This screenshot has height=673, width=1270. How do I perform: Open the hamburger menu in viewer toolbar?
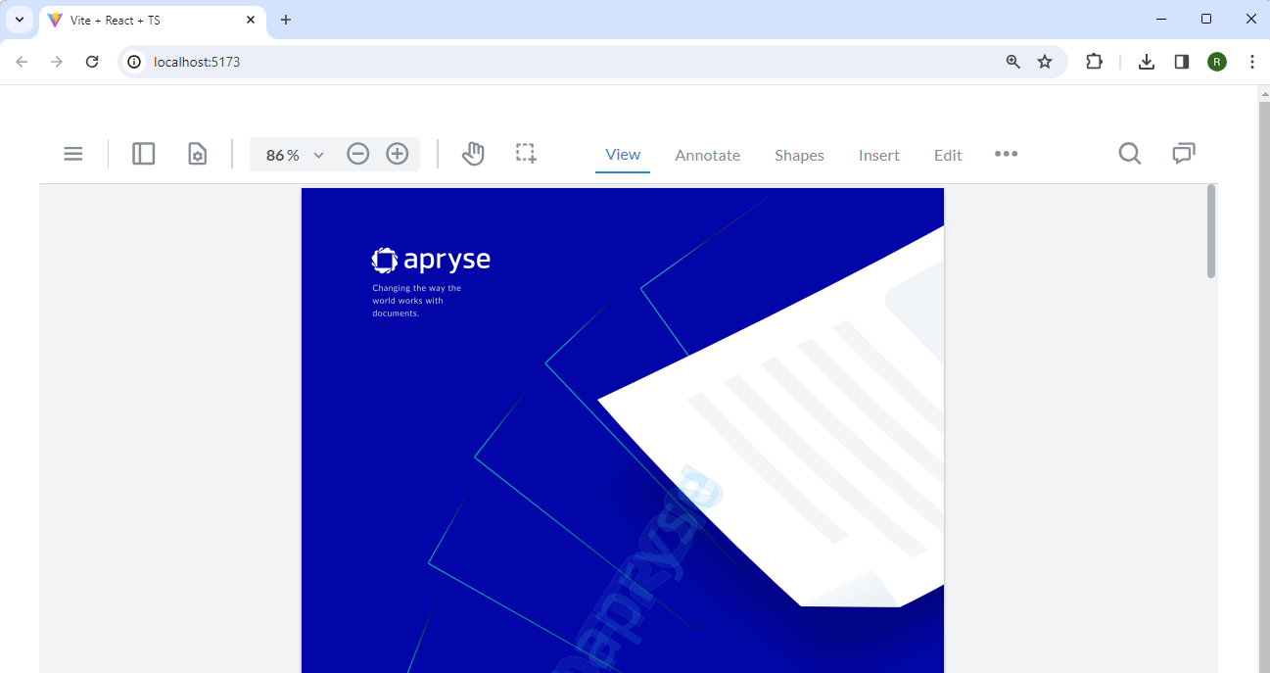73,154
